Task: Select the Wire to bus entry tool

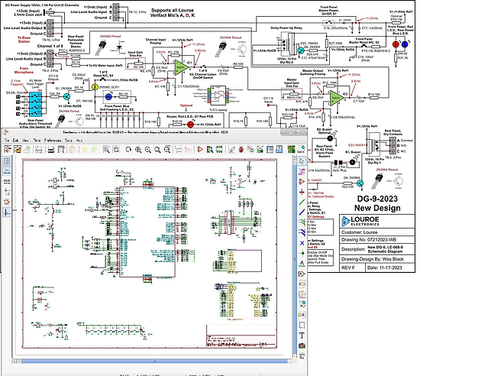Action: click(302, 222)
